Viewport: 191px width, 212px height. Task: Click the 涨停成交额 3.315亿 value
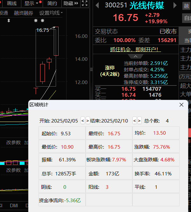point(159,82)
